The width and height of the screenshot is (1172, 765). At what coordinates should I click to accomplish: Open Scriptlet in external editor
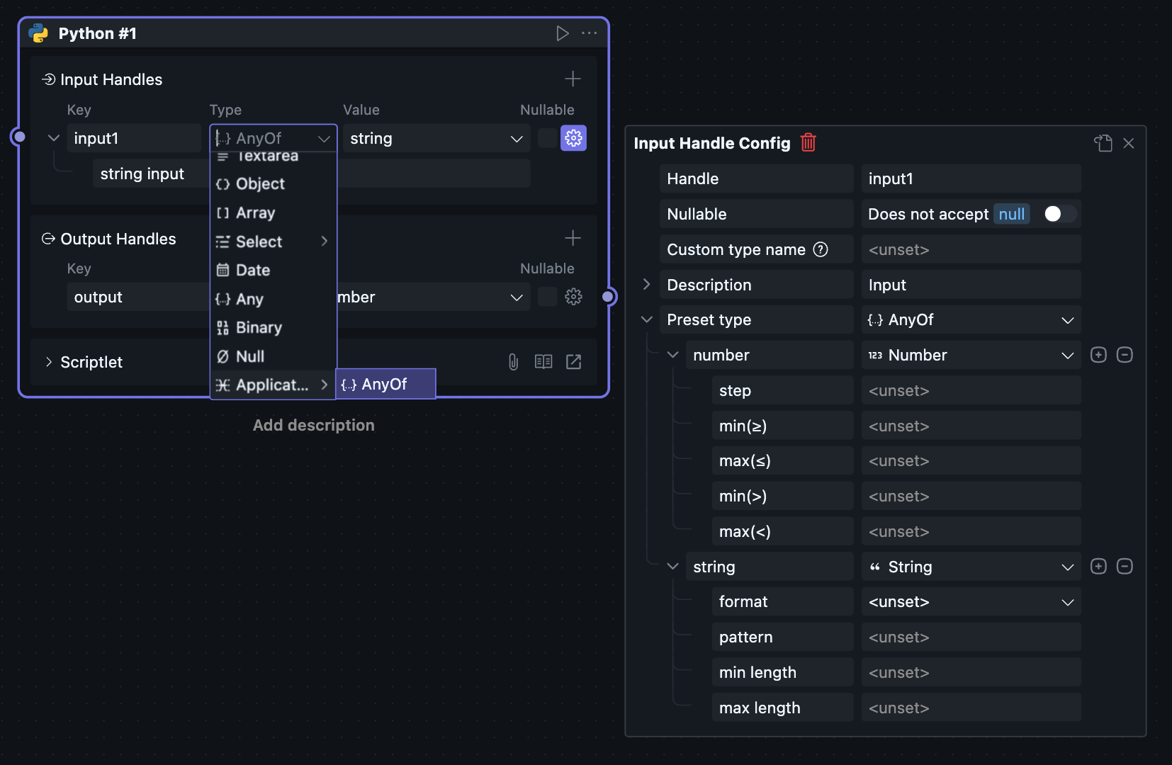pyautogui.click(x=573, y=362)
